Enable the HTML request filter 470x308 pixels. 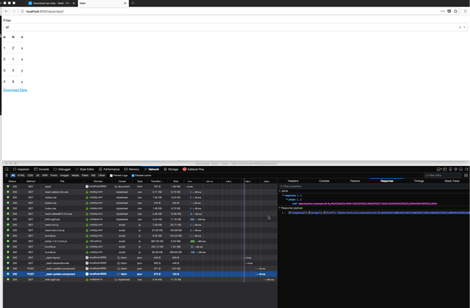[x=21, y=175]
